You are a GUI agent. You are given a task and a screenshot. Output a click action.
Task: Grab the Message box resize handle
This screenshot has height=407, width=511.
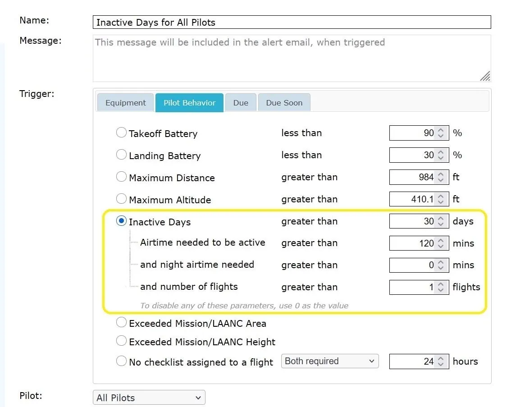point(485,76)
